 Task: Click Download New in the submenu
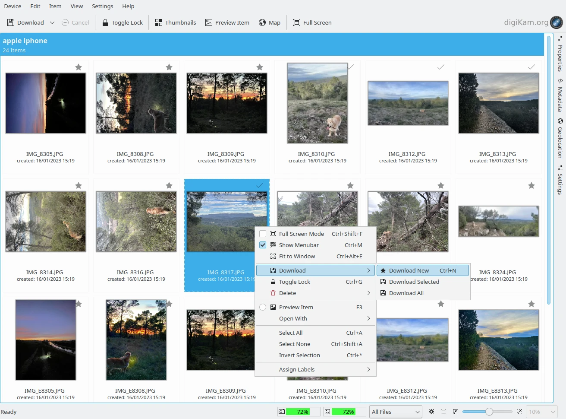tap(409, 270)
